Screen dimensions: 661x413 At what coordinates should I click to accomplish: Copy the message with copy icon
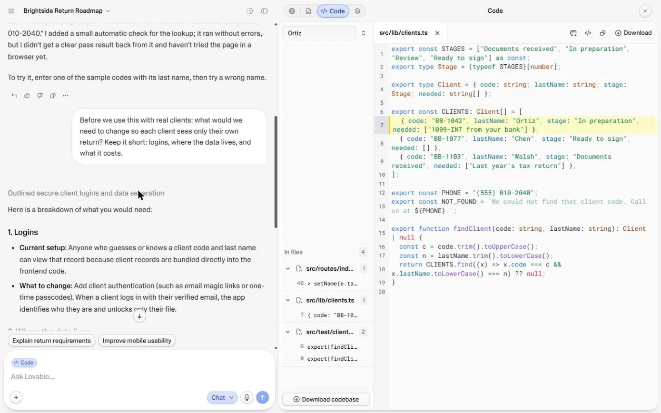point(53,96)
